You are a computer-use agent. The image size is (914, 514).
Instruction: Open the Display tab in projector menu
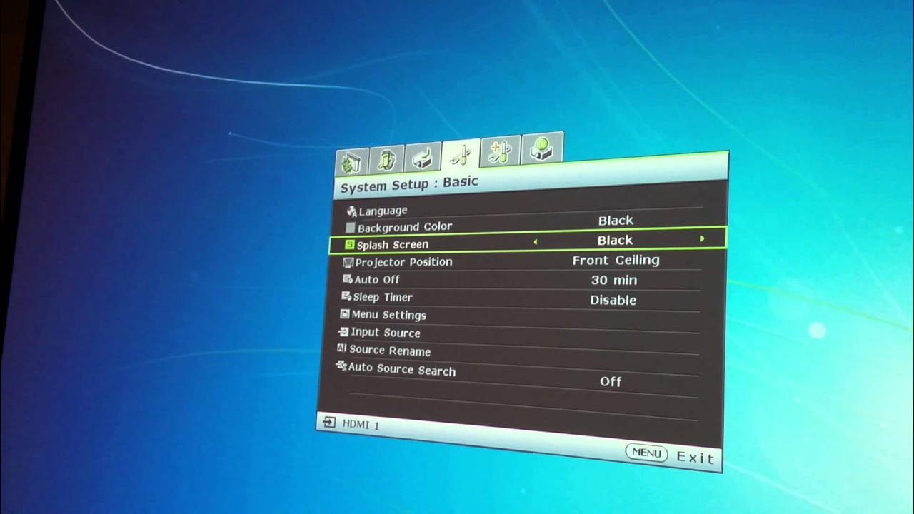pyautogui.click(x=351, y=162)
